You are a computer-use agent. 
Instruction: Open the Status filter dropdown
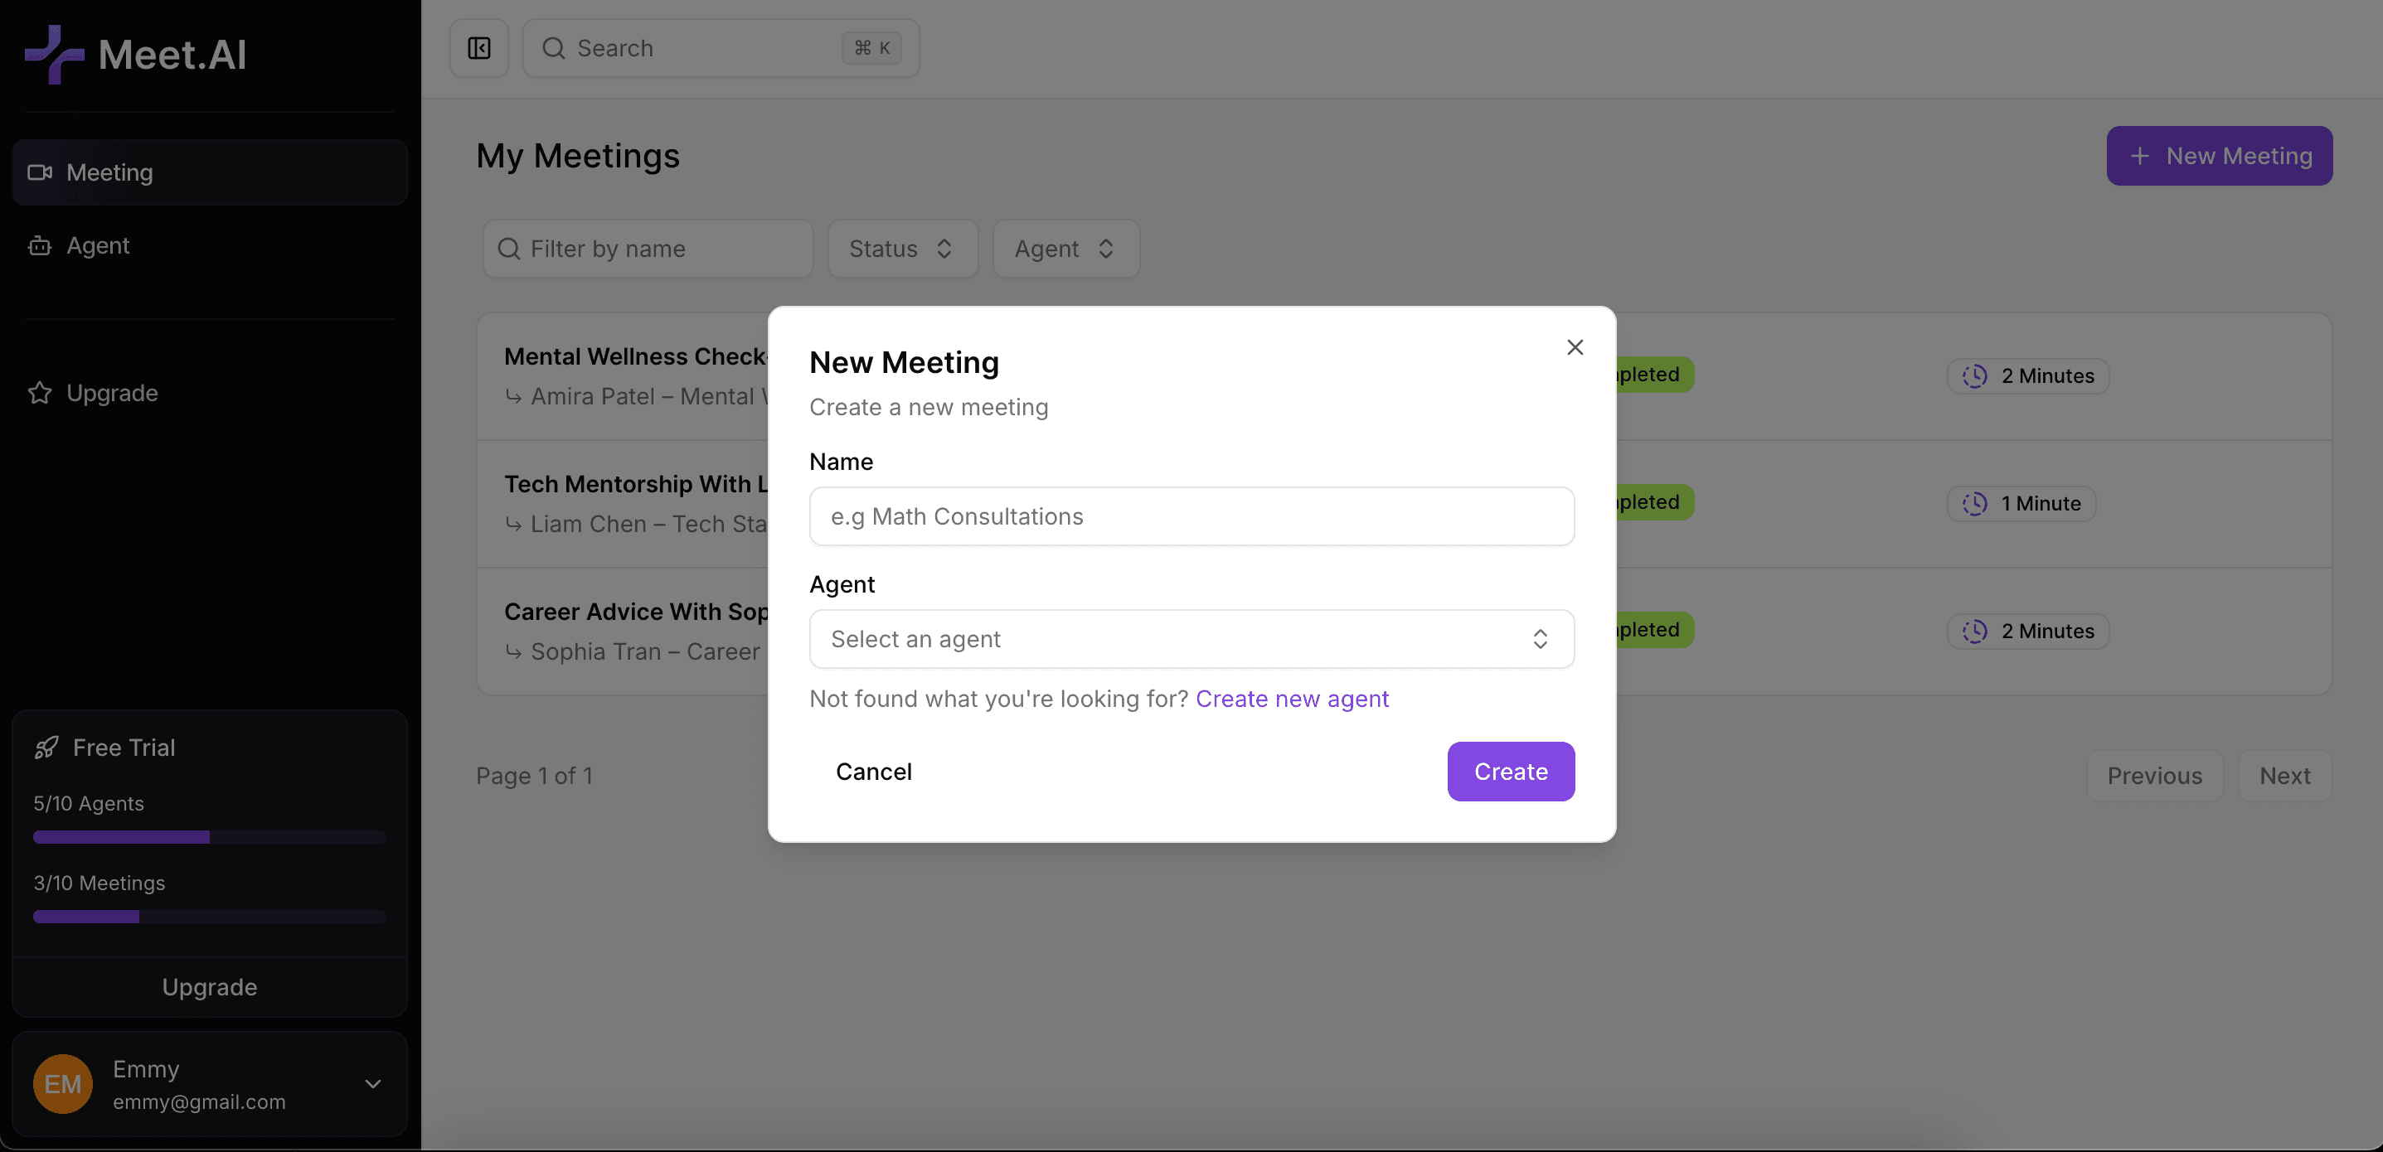click(902, 248)
